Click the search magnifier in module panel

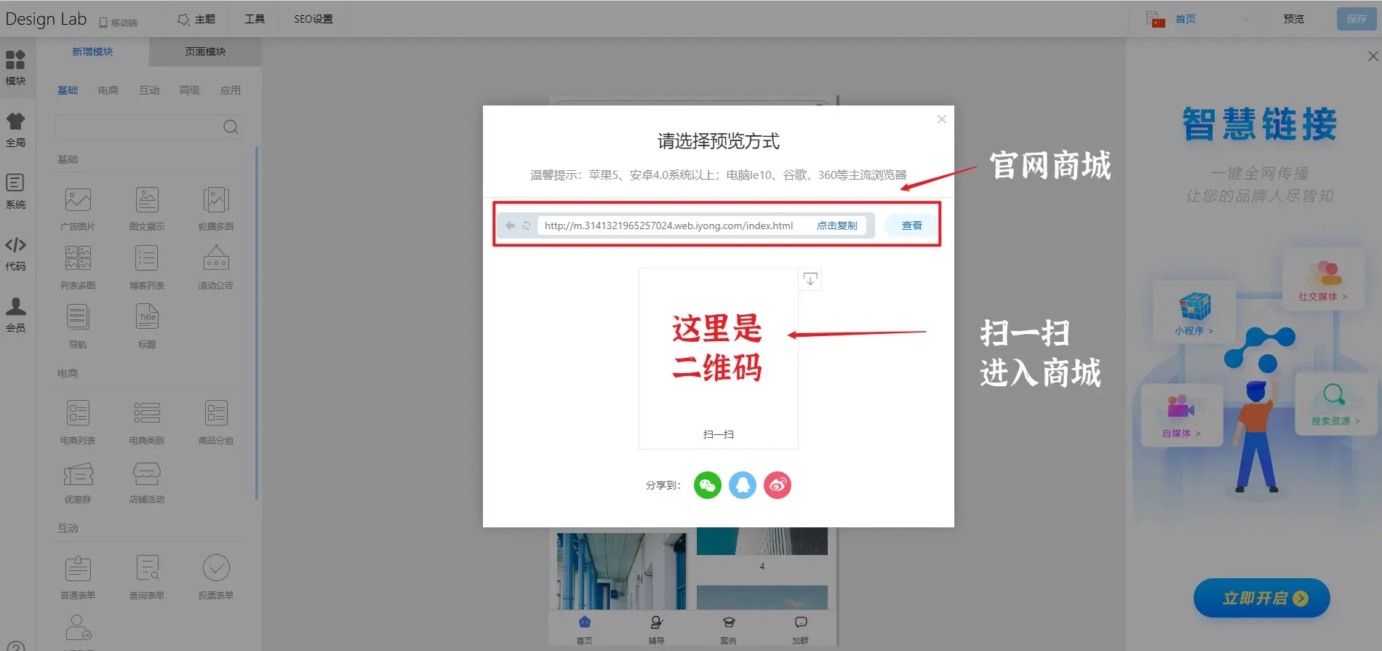click(x=231, y=127)
